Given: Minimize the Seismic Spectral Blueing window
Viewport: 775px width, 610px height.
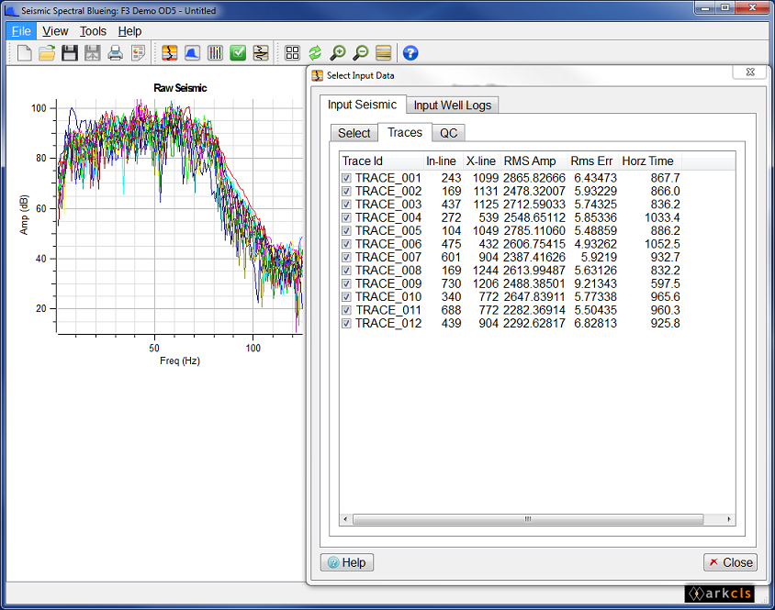Looking at the screenshot, I should (x=704, y=7).
